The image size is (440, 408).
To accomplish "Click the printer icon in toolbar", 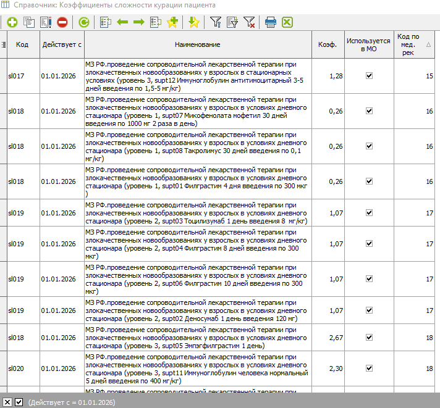I will coord(270,22).
